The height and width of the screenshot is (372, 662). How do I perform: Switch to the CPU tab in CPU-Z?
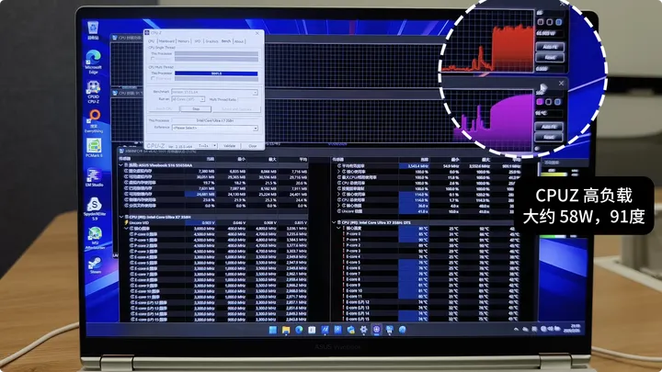151,41
